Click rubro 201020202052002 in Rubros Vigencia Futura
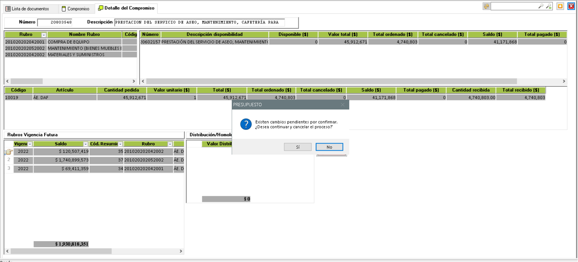 (x=148, y=160)
